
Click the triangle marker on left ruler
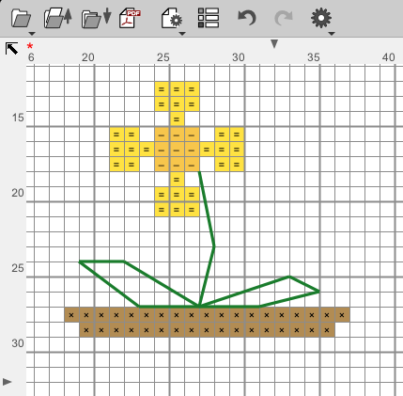8,382
